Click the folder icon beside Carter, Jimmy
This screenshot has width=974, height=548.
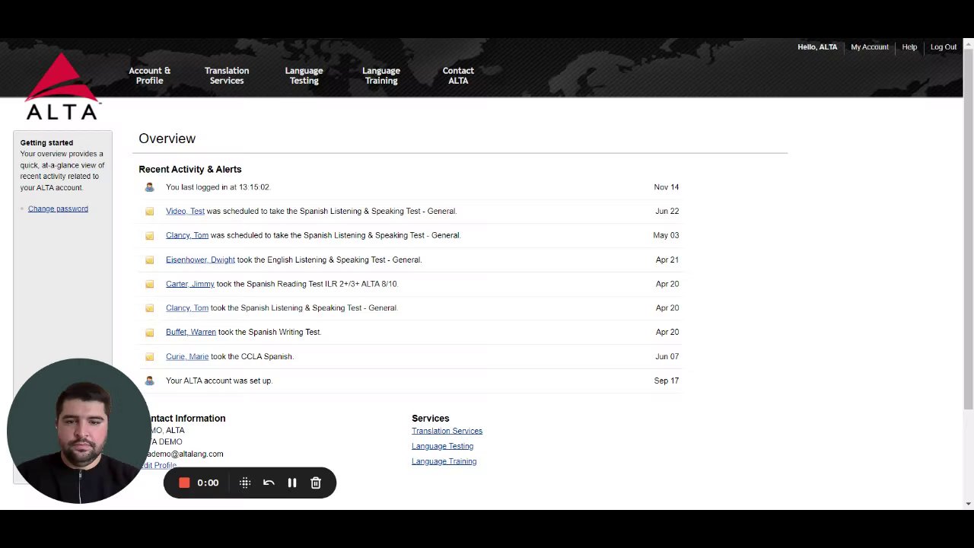149,284
